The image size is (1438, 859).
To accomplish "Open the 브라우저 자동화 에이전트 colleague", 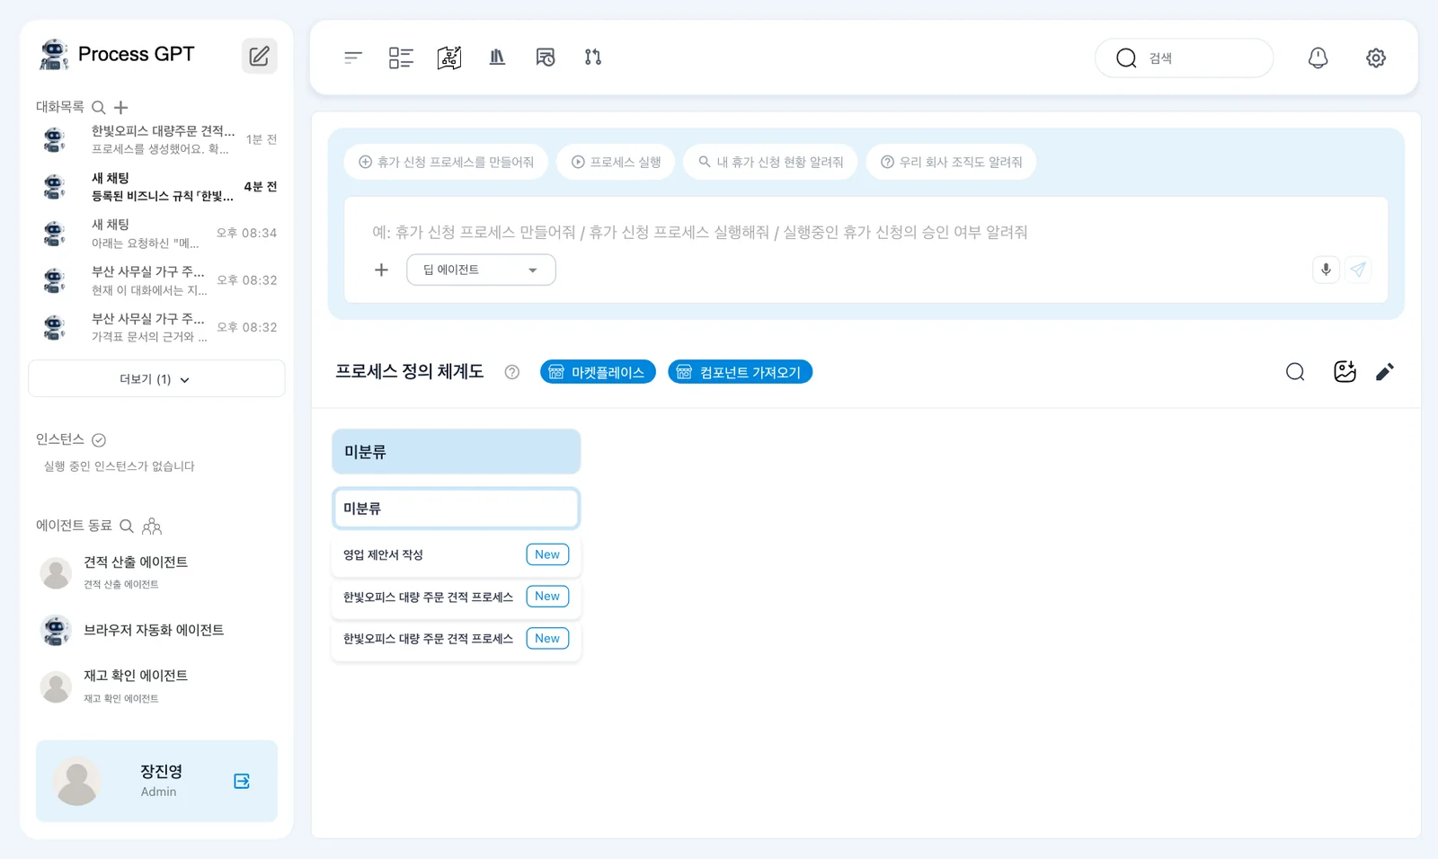I will tap(156, 630).
